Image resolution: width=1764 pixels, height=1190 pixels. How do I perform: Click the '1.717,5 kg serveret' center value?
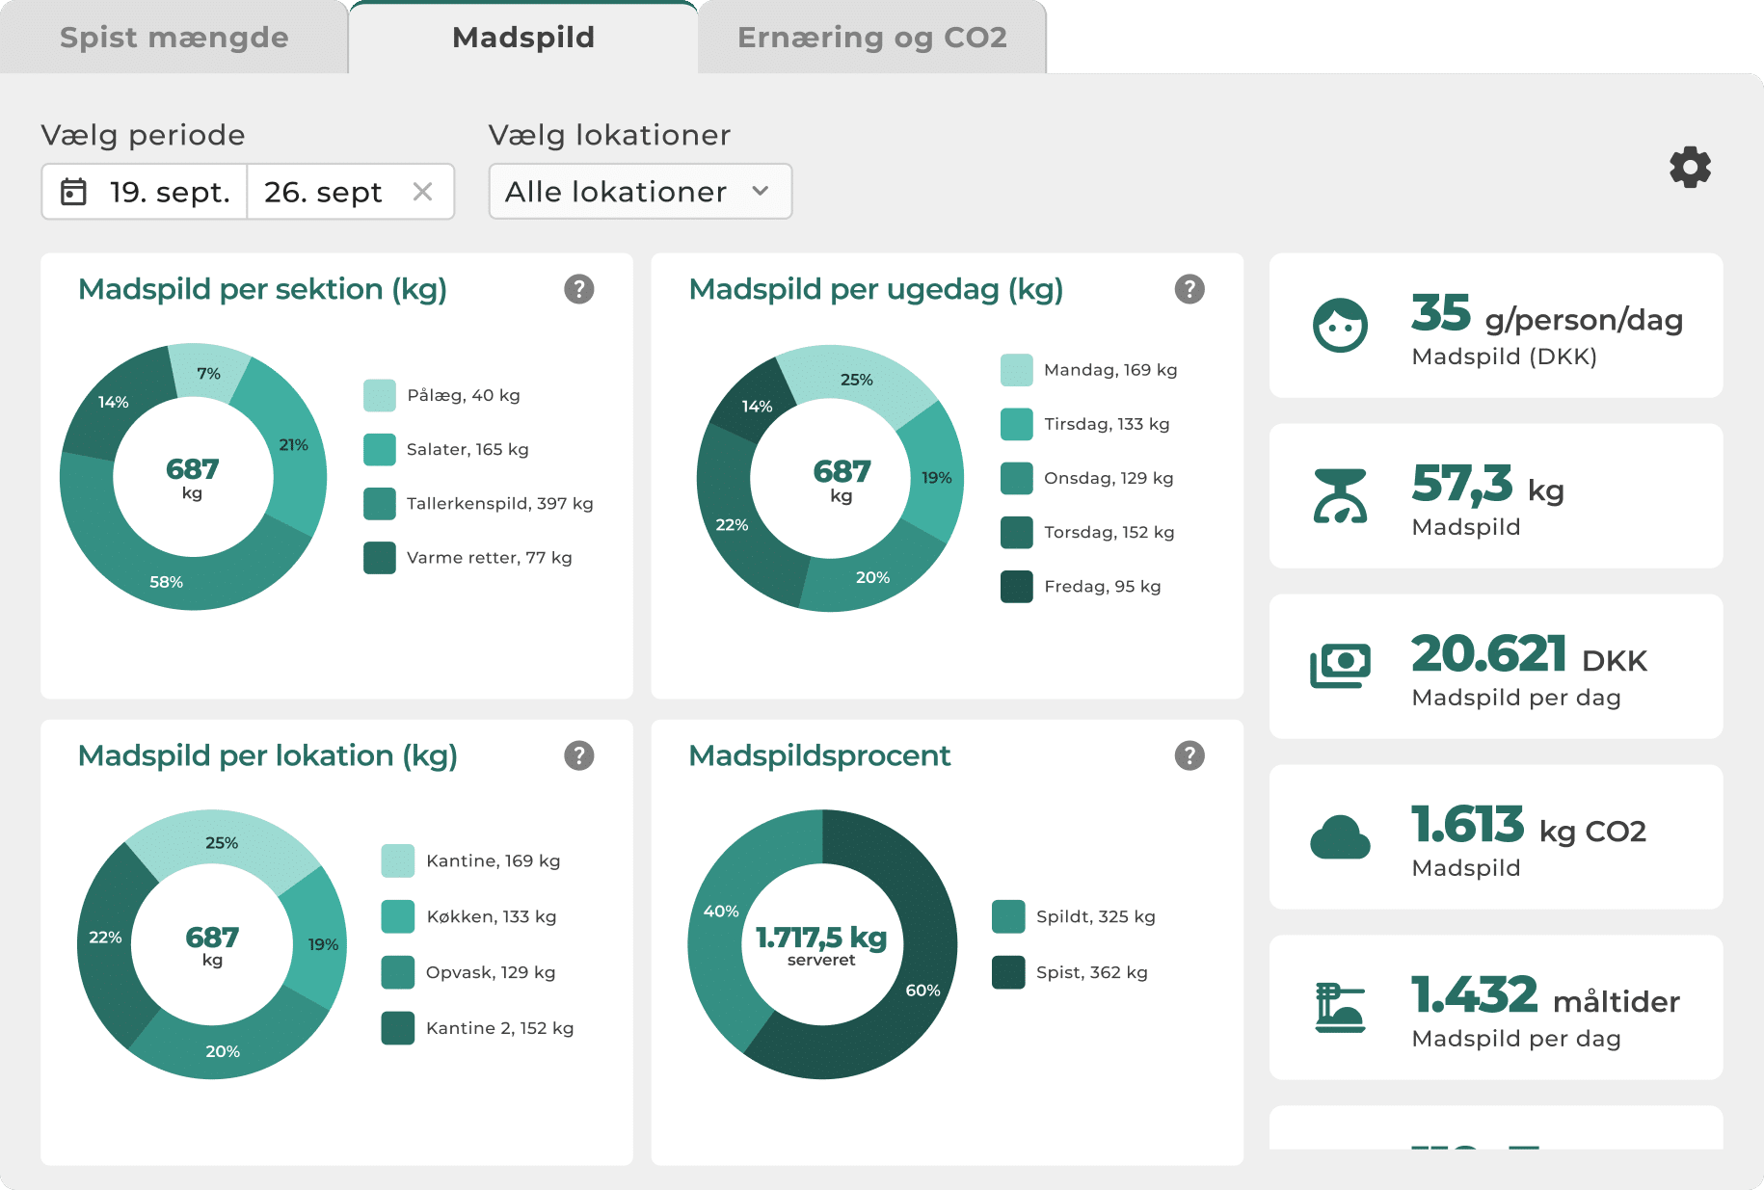click(x=821, y=944)
